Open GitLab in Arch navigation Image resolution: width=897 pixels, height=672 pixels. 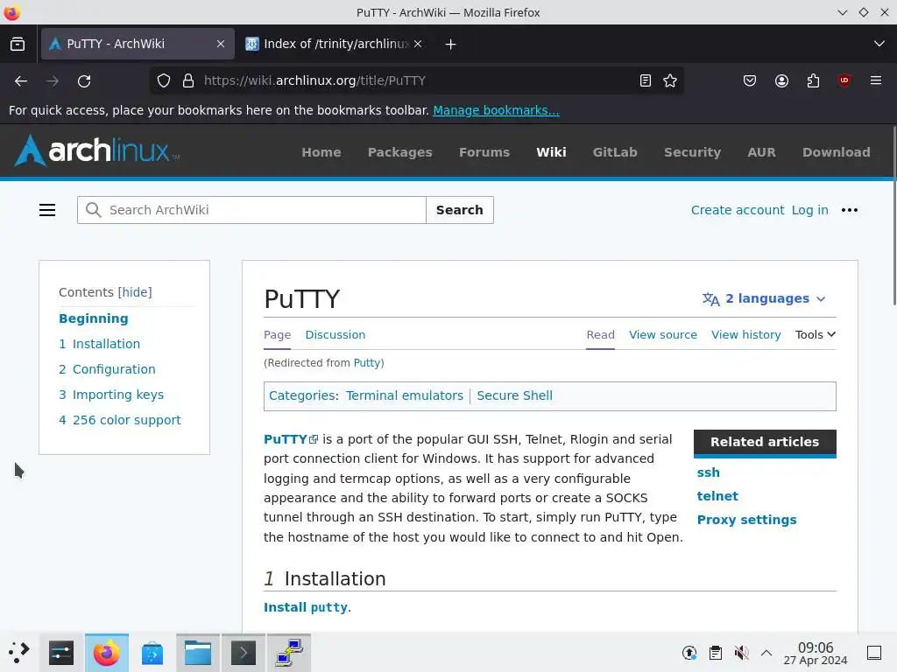pos(615,152)
